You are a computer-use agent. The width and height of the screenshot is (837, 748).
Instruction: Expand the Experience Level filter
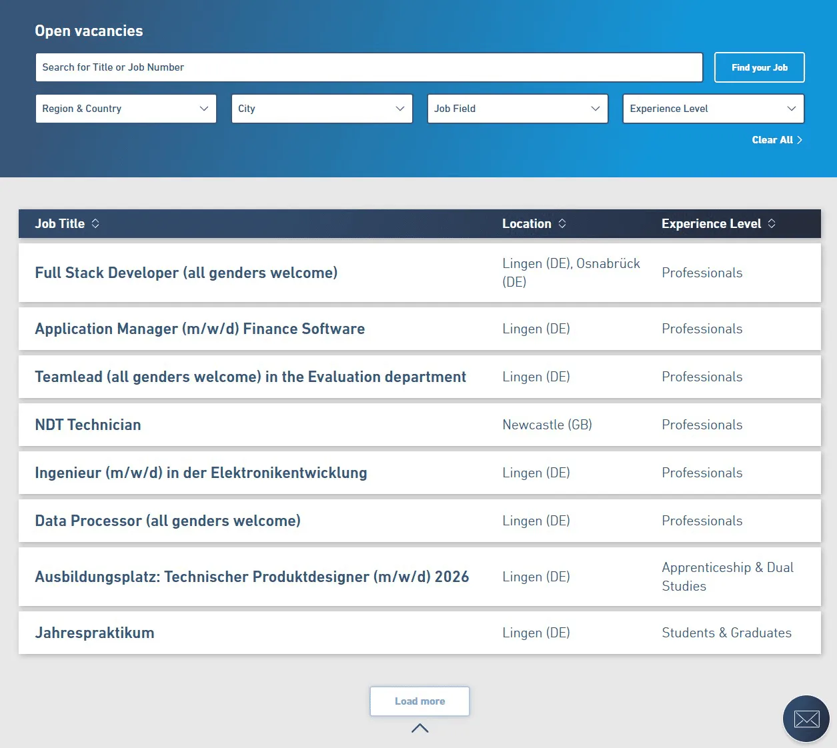(x=713, y=109)
